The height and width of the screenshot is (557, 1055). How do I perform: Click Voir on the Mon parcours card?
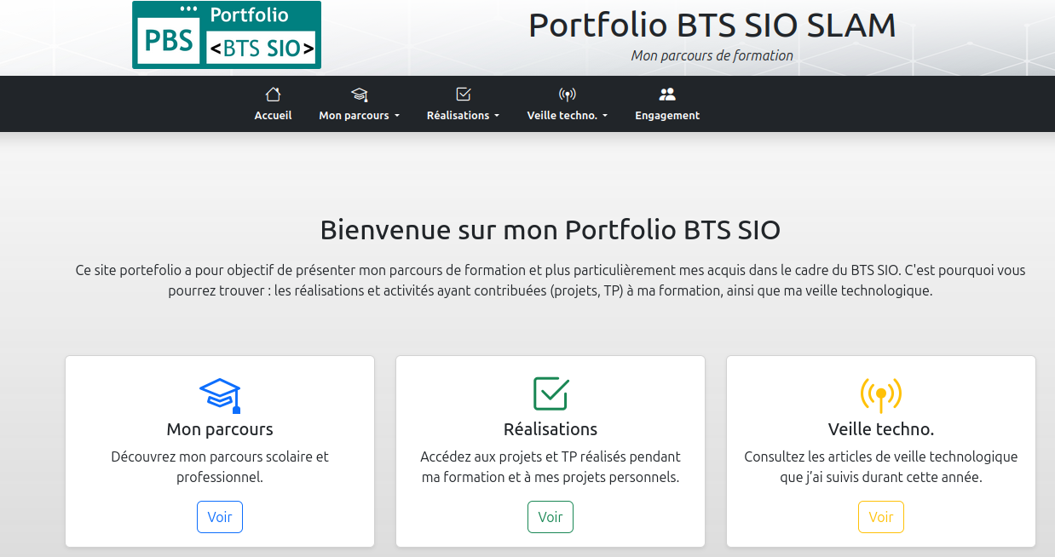tap(219, 516)
